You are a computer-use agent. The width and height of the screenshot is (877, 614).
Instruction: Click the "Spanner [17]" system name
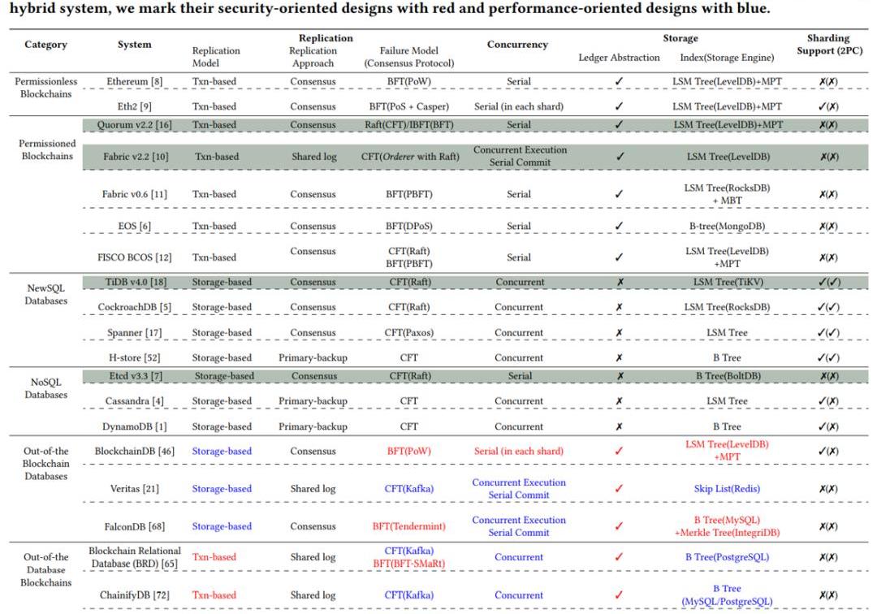[134, 333]
